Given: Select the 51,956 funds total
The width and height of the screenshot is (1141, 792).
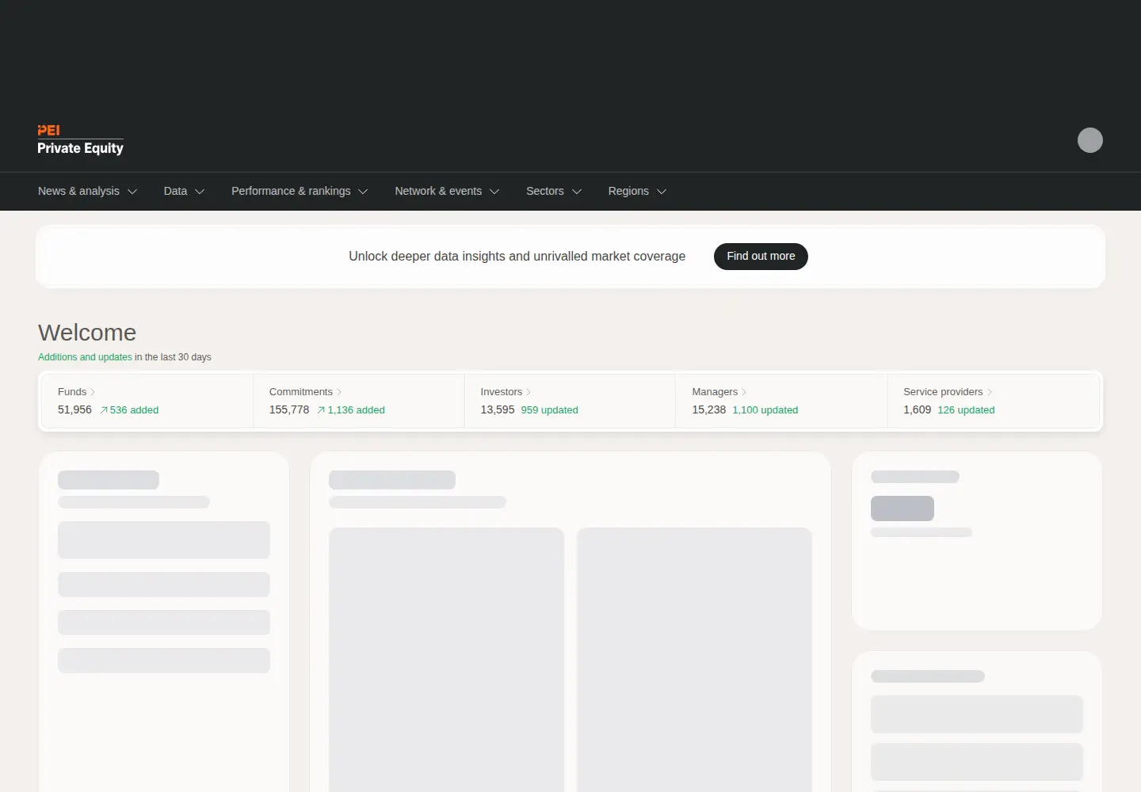Looking at the screenshot, I should [74, 410].
